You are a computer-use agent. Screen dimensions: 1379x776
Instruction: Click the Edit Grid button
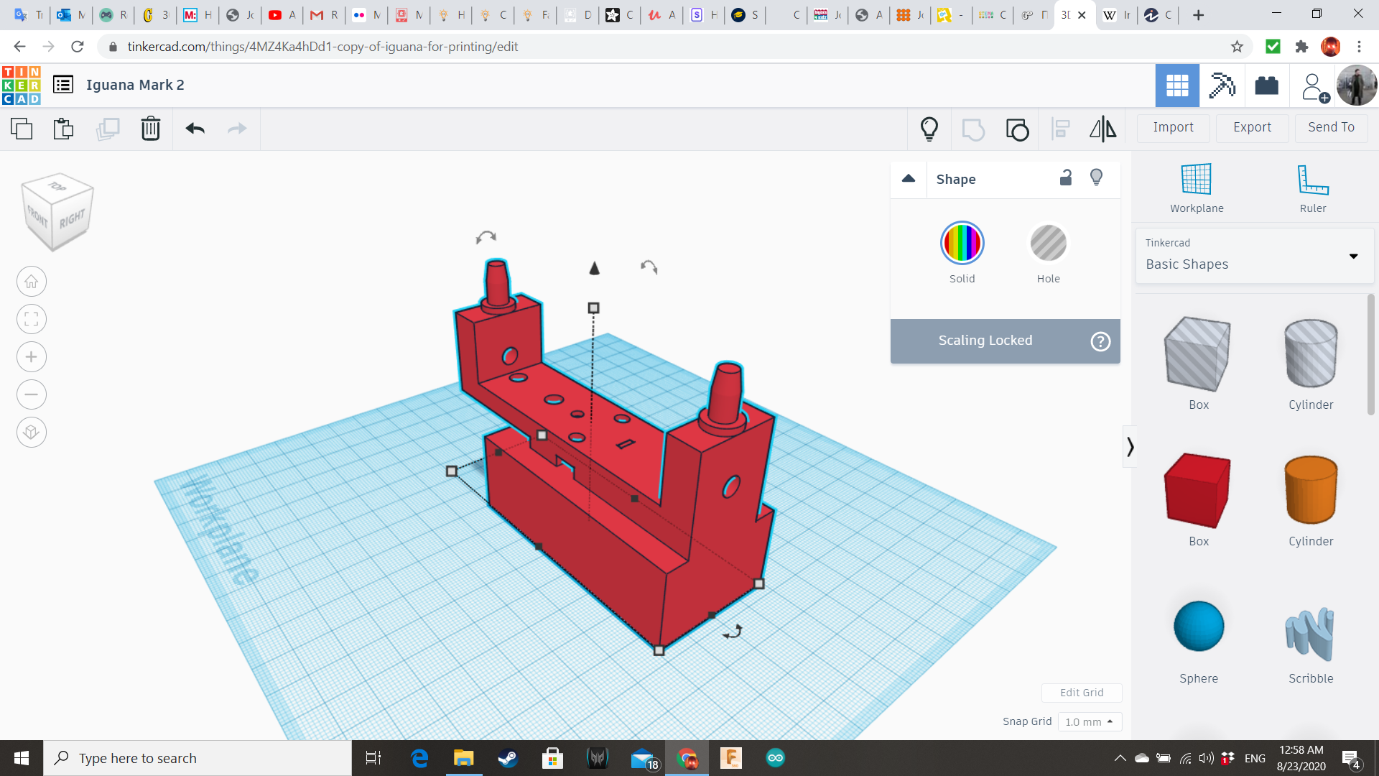[1082, 693]
